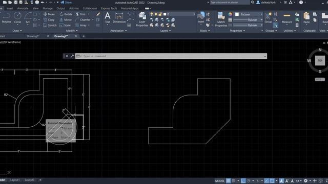The image size is (328, 184).
Task: Click the Share button
Action: click(x=66, y=3)
